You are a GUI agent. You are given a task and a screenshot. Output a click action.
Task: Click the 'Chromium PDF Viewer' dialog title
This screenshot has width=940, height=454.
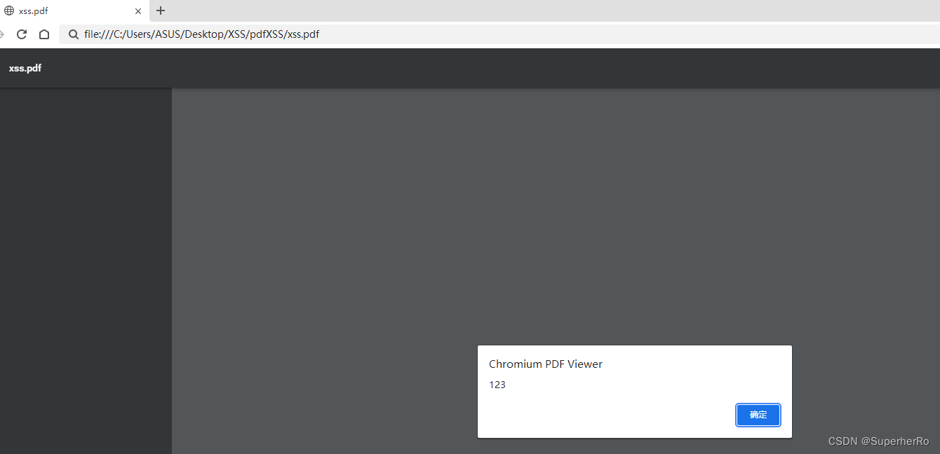[546, 364]
